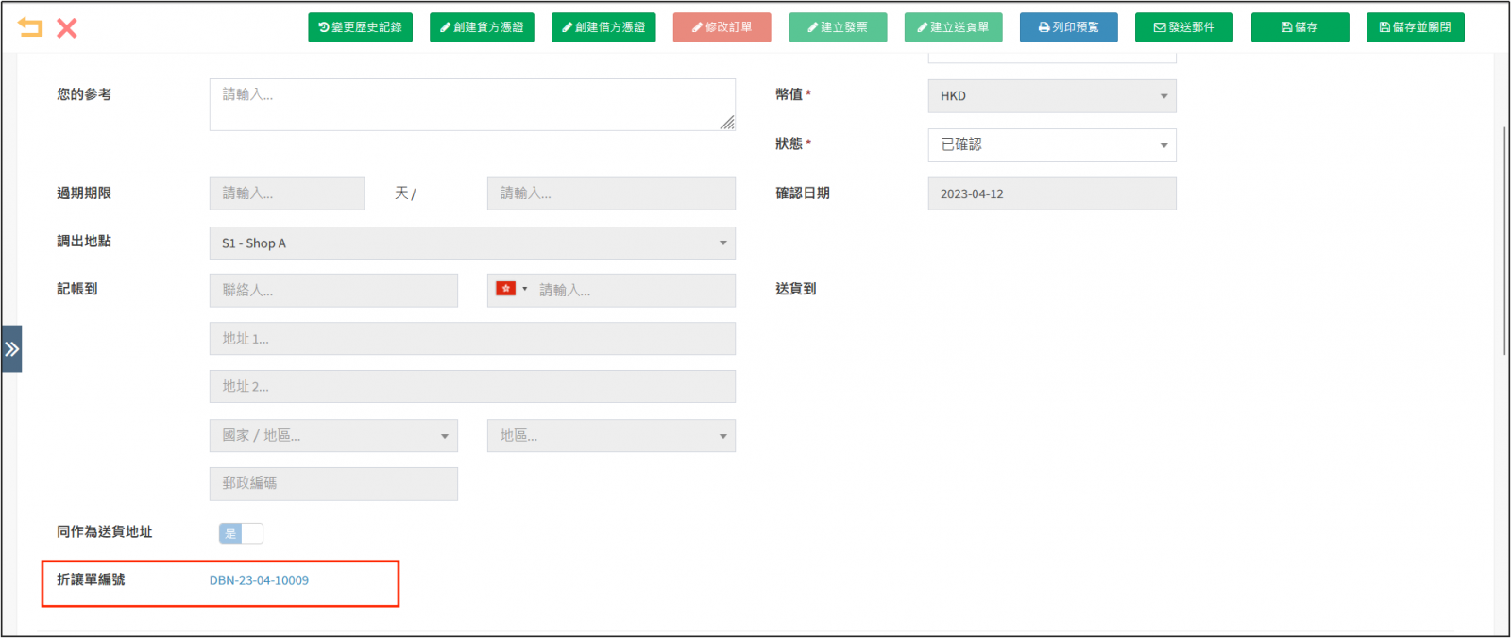The height and width of the screenshot is (638, 1511).
Task: Click the phone number field beside the flag
Action: [x=633, y=291]
